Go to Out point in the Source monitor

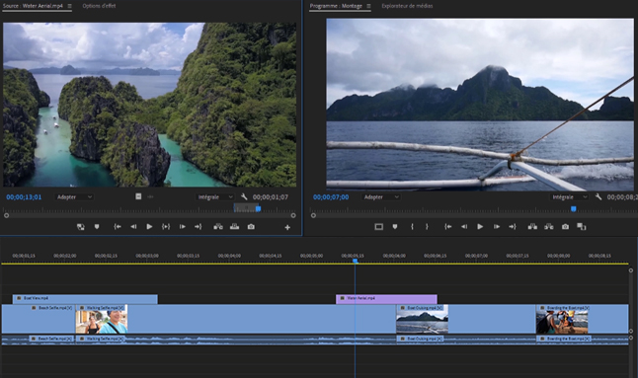coord(199,227)
